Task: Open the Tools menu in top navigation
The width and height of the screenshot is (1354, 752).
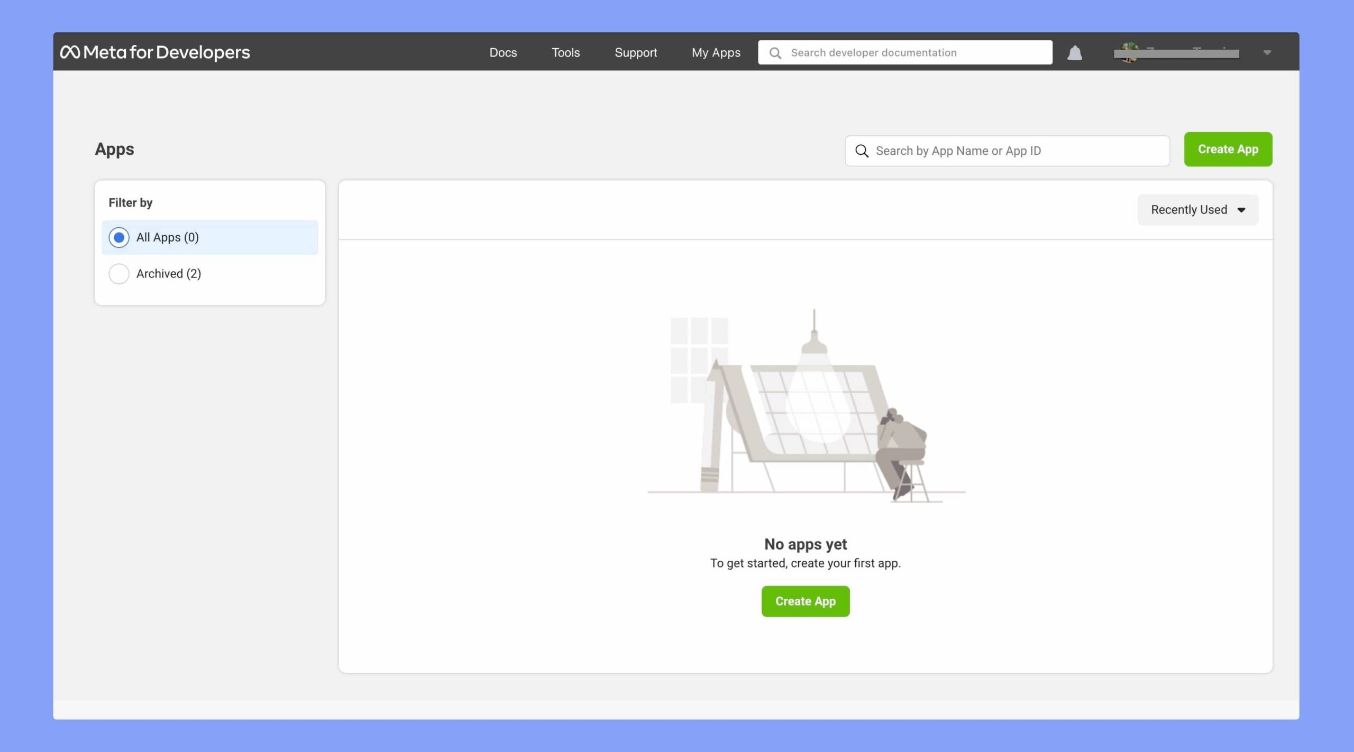Action: [565, 52]
